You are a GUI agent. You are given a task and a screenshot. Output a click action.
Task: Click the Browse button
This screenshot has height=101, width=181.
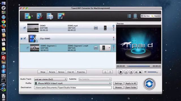118,88
